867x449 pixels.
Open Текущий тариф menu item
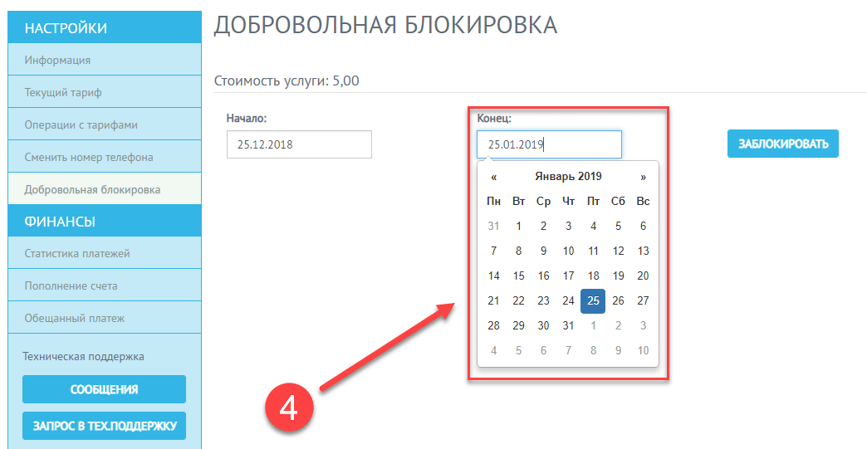pyautogui.click(x=105, y=92)
